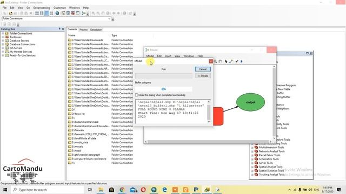Open the Search window toolbar icon
This screenshot has width=346, height=194.
click(68, 13)
